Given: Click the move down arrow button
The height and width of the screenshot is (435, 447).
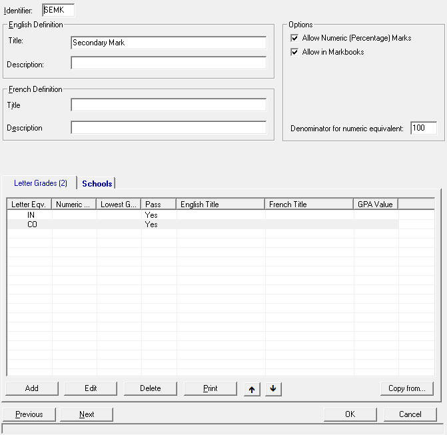Looking at the screenshot, I should click(x=273, y=389).
